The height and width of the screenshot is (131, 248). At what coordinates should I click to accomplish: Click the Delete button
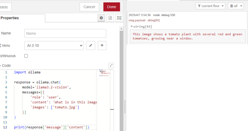tap(5, 7)
